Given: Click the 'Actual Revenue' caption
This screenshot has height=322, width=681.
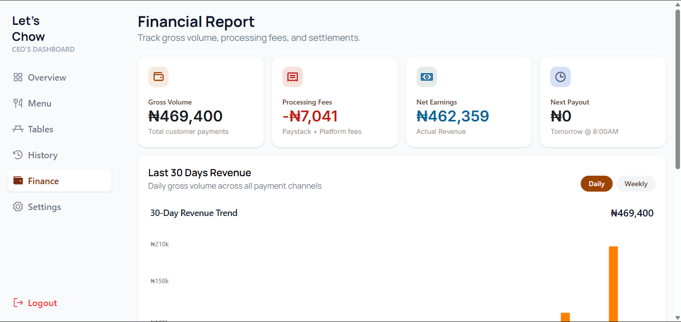Looking at the screenshot, I should 441,131.
